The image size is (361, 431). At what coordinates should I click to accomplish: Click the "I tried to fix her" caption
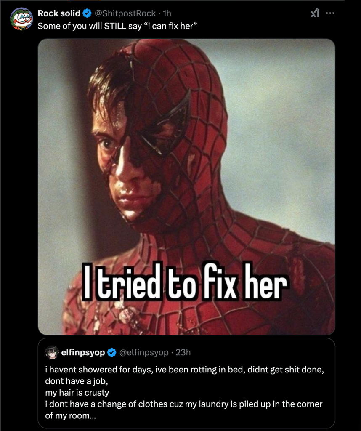185,281
